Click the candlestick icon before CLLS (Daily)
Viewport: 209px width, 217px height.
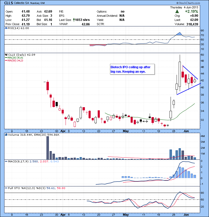(6, 55)
